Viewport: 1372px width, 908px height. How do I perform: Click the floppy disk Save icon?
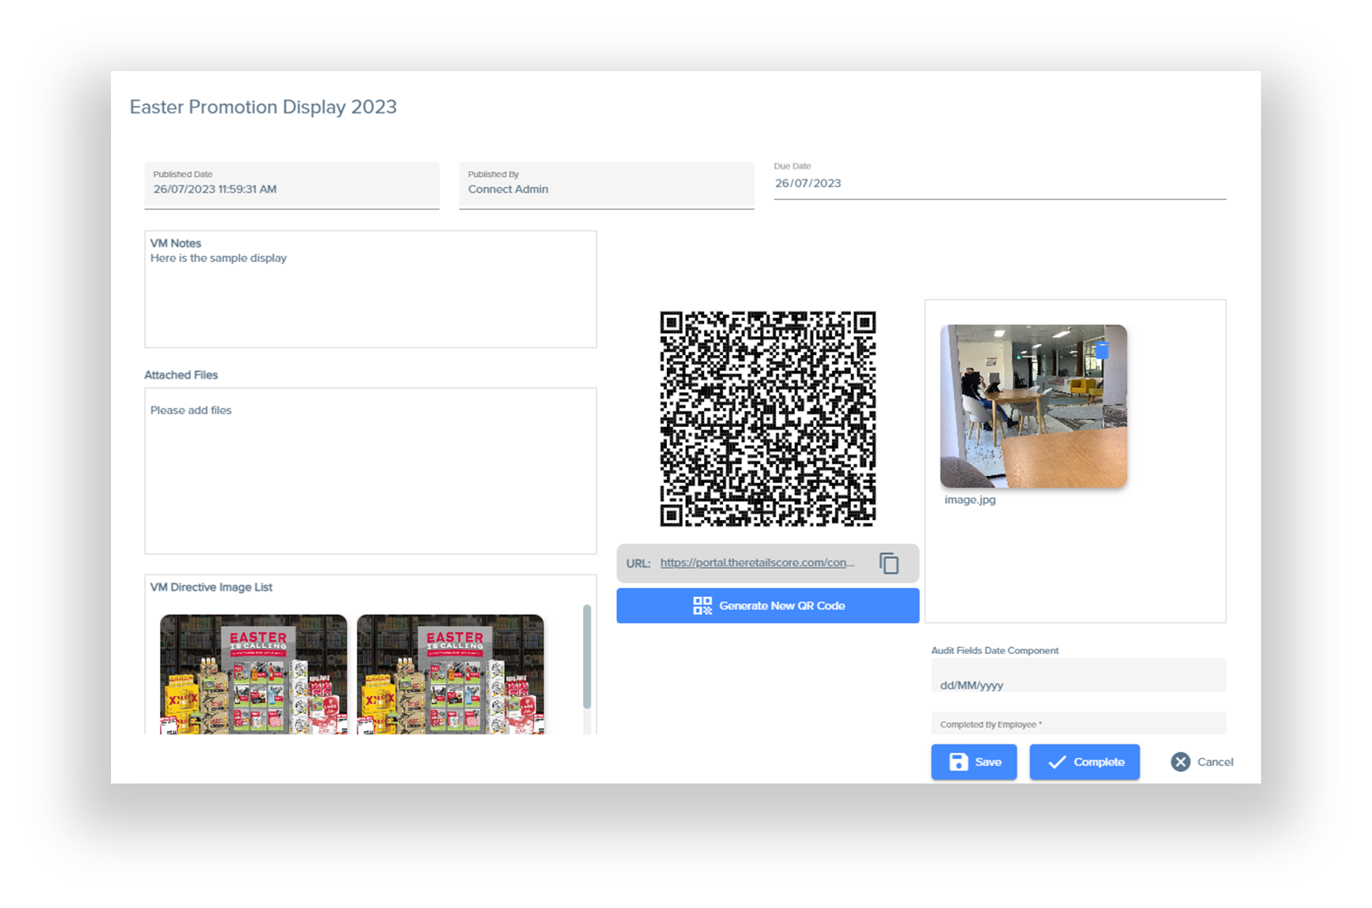pos(958,762)
